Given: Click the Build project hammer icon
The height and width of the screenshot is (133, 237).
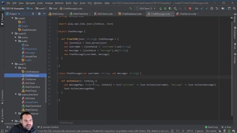Looking at the screenshot, I should (130, 8).
